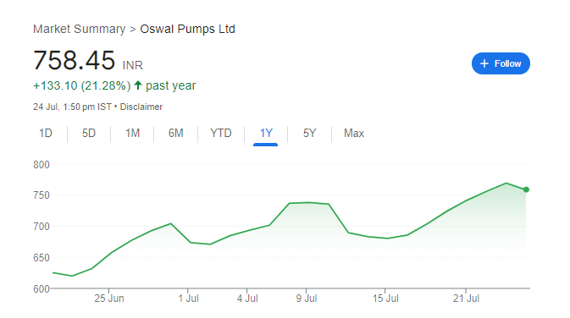
Task: Choose the YTD range tab
Action: coord(221,134)
